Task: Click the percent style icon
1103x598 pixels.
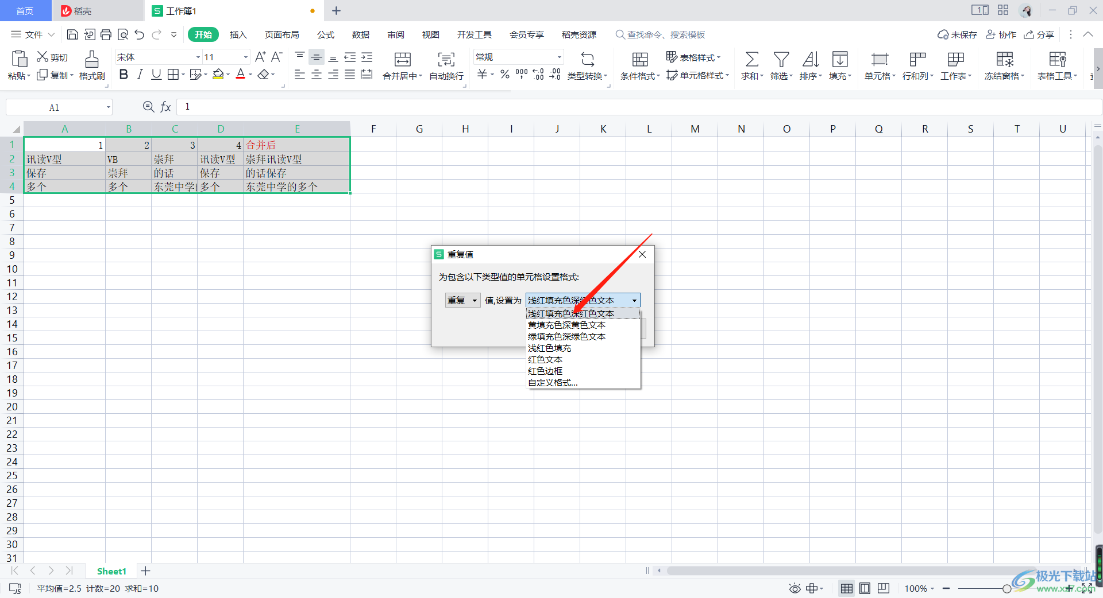Action: [504, 74]
